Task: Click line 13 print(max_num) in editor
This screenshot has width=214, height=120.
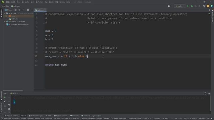Action: click(56, 65)
